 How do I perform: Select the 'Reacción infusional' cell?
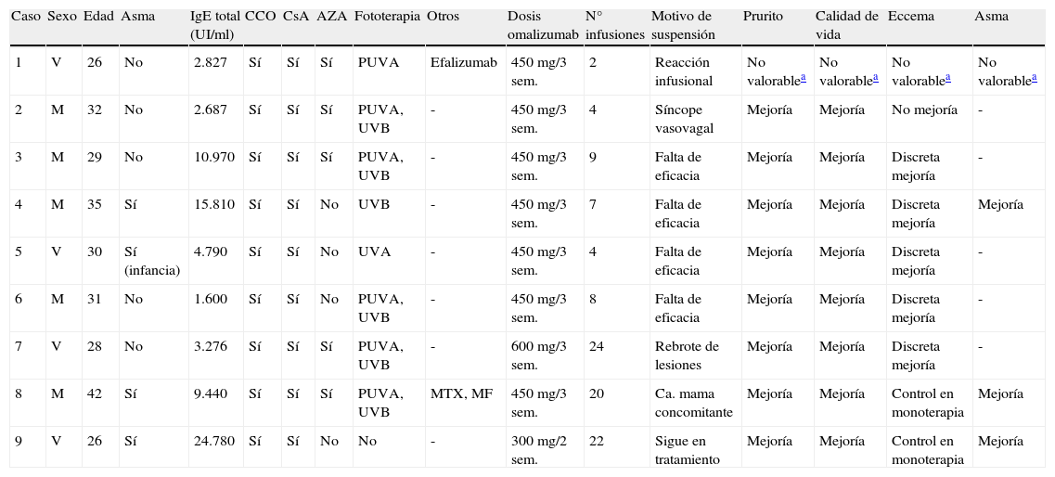pyautogui.click(x=686, y=71)
